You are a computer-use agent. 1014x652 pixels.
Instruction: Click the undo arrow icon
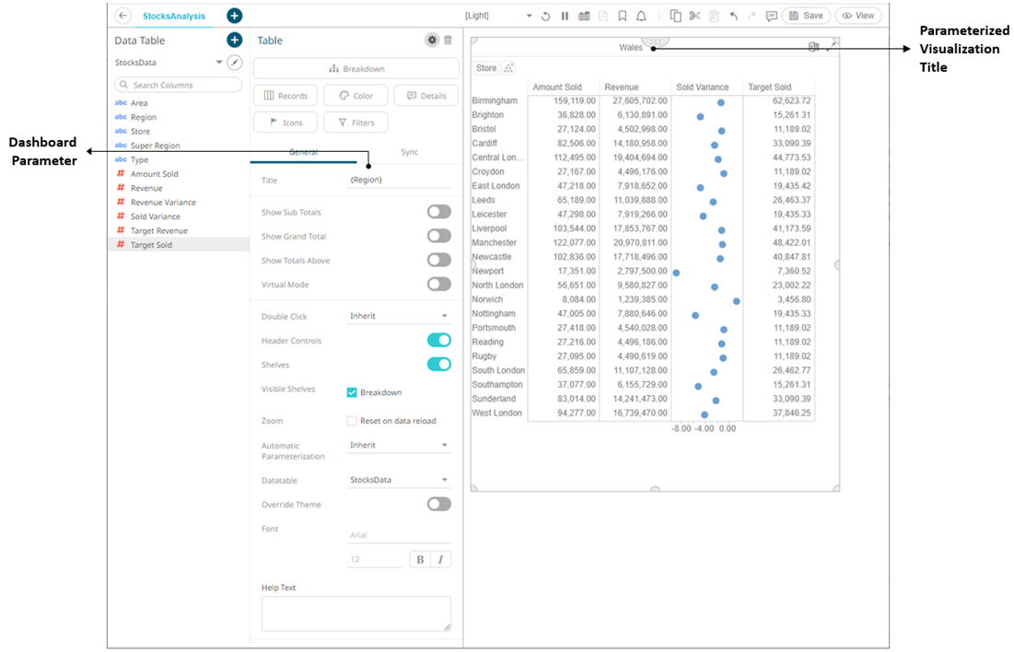(733, 16)
